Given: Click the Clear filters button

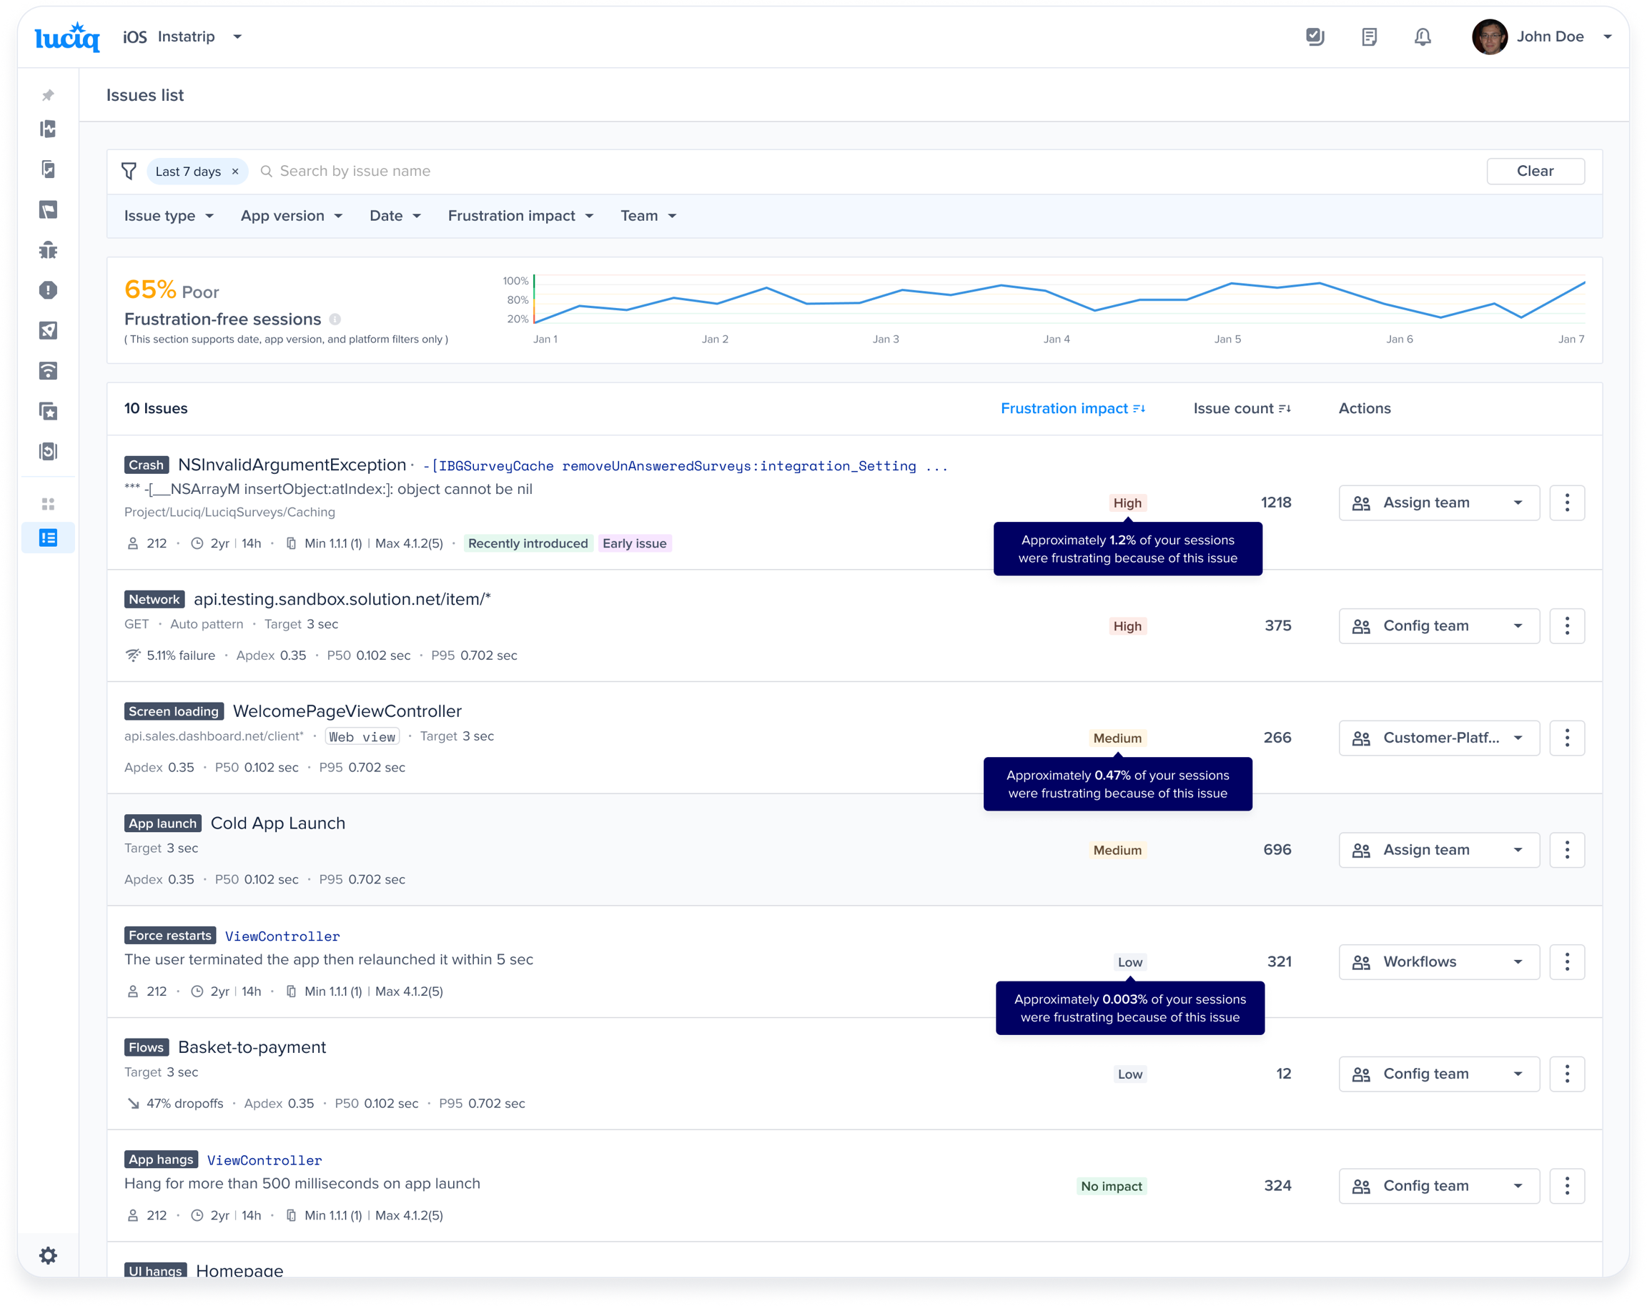Looking at the screenshot, I should 1535,171.
